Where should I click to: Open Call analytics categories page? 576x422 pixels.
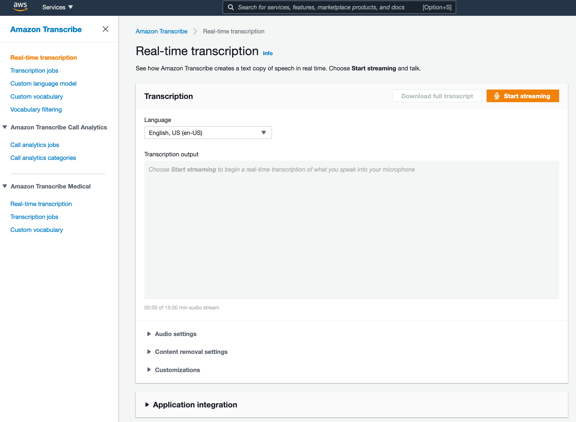point(43,158)
